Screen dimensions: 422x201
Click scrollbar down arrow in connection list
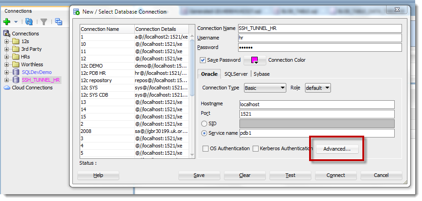(x=192, y=155)
